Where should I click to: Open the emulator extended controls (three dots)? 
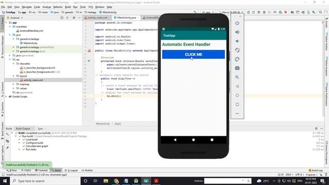pyautogui.click(x=237, y=114)
